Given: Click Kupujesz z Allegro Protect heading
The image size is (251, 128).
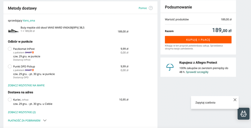Looking at the screenshot, I should pos(198,63).
